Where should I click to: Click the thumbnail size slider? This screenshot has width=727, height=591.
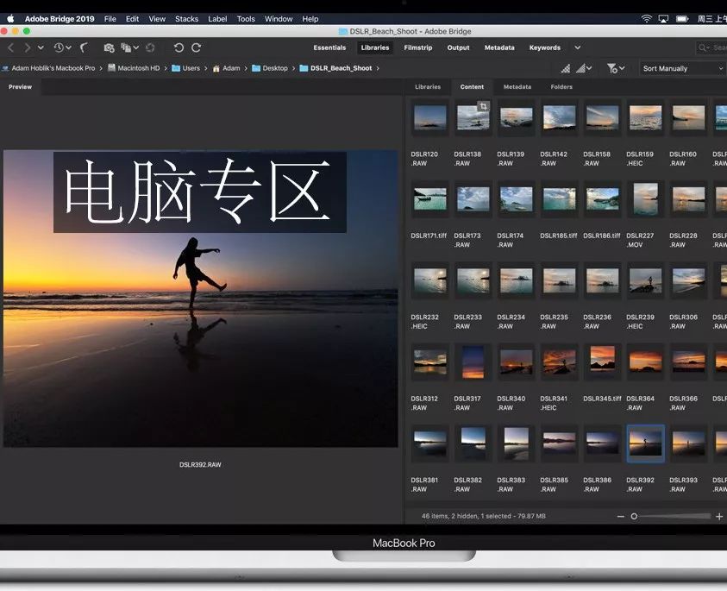coord(670,516)
